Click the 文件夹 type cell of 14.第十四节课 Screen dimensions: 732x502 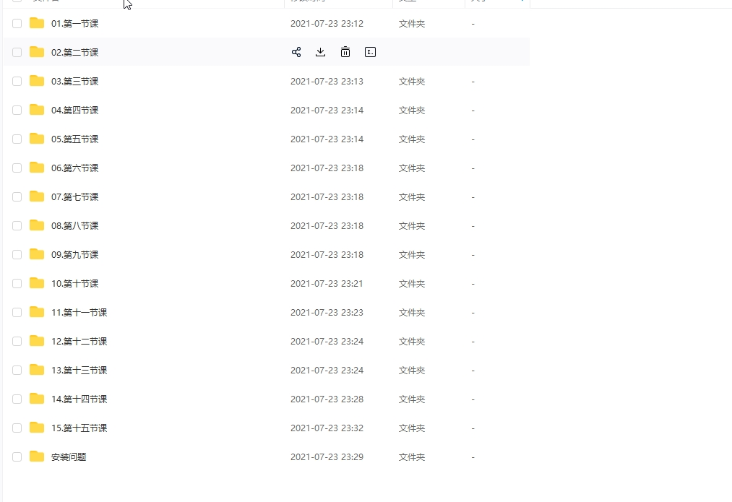click(x=412, y=400)
